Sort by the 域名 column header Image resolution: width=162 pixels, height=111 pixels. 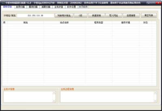click(26, 22)
